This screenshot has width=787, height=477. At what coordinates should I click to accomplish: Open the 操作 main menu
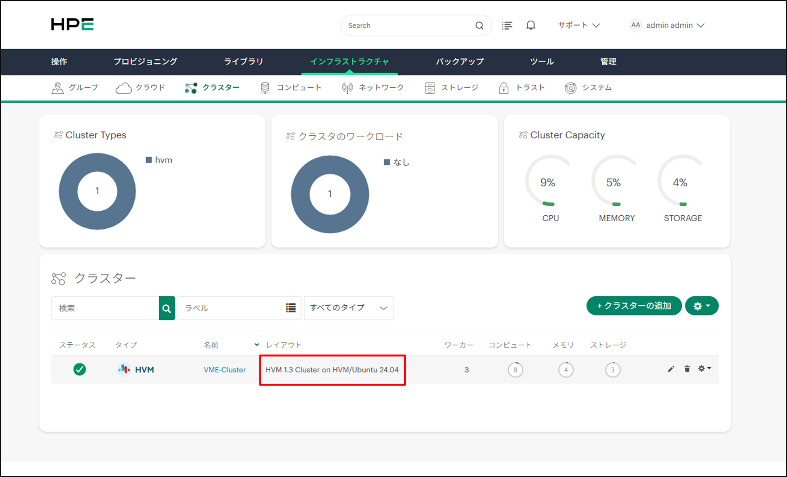click(59, 62)
